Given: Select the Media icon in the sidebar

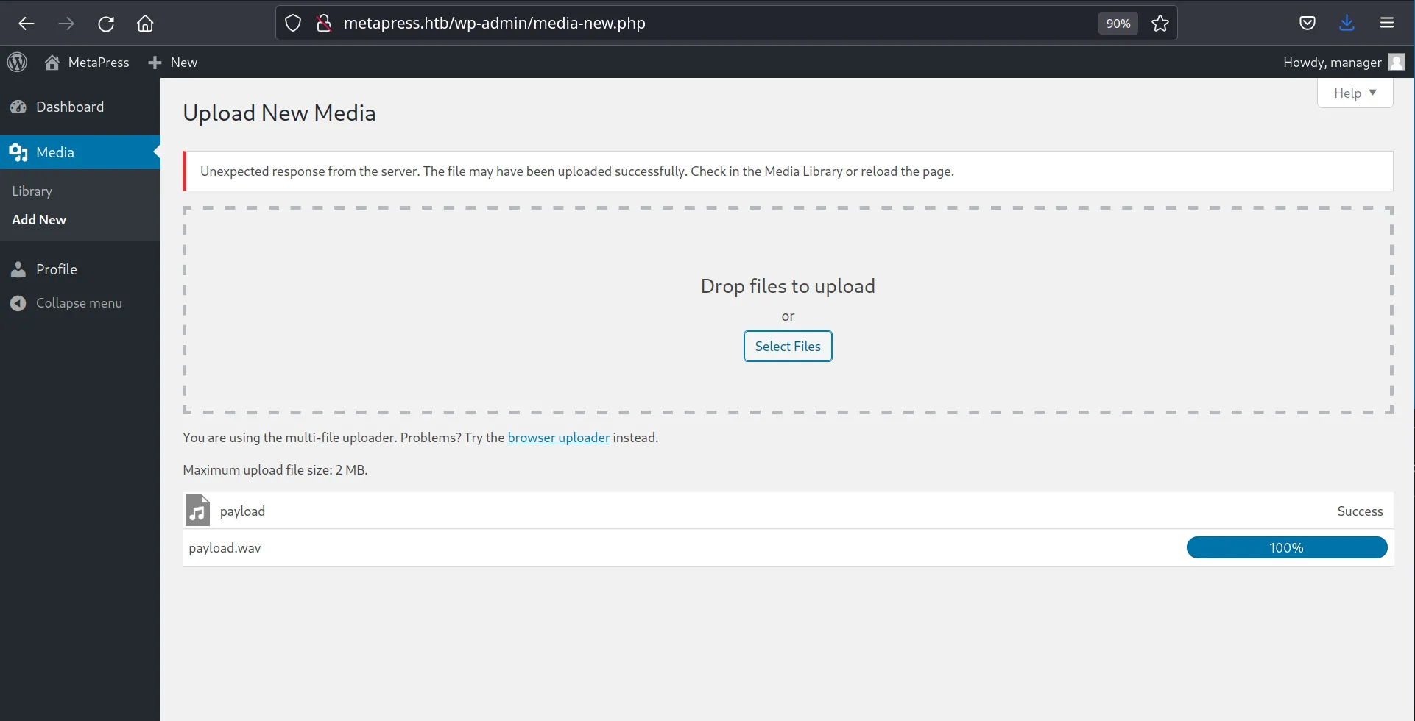Looking at the screenshot, I should (18, 152).
